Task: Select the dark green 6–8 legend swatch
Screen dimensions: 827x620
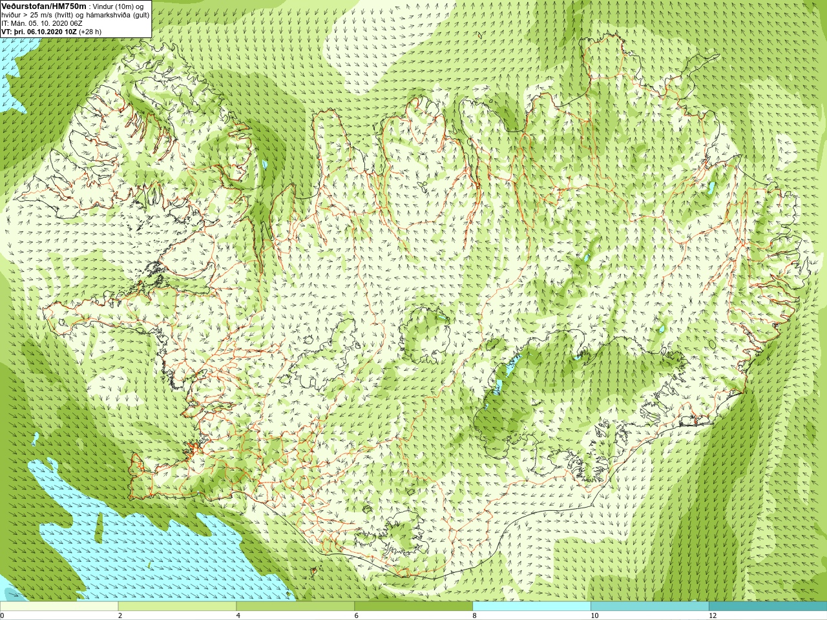Action: click(413, 606)
